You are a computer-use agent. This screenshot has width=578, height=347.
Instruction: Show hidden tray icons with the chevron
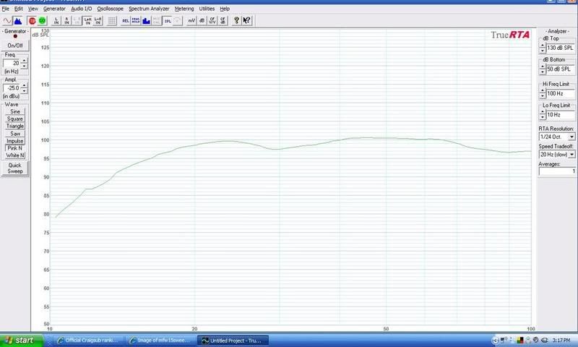(495, 340)
